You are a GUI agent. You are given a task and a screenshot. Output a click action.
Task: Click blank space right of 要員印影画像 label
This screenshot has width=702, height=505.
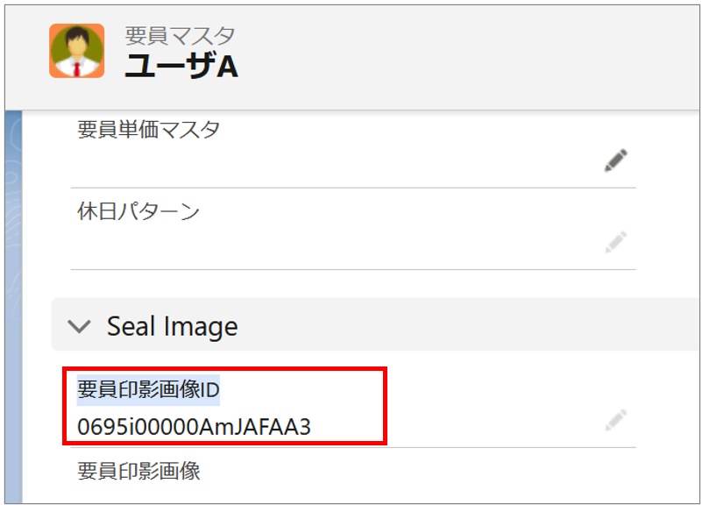(394, 473)
